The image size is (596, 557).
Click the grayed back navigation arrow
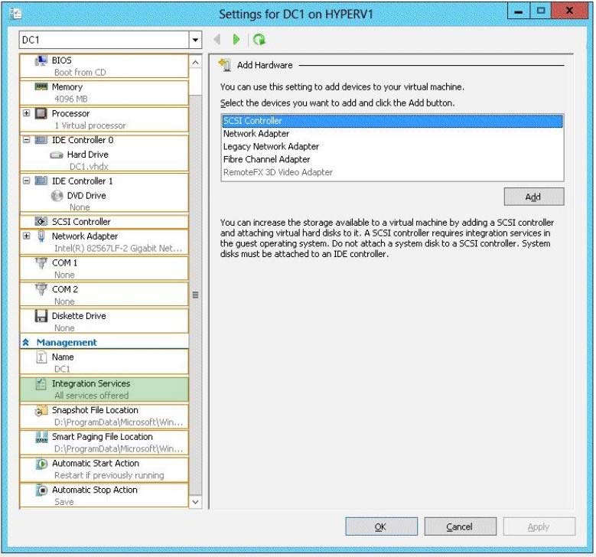click(x=217, y=39)
